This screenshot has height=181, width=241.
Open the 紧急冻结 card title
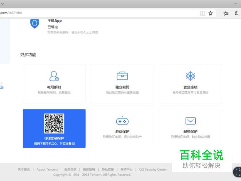pyautogui.click(x=191, y=87)
